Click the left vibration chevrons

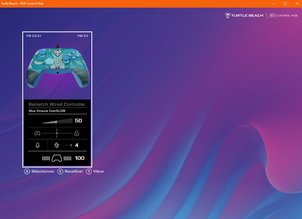46,158
